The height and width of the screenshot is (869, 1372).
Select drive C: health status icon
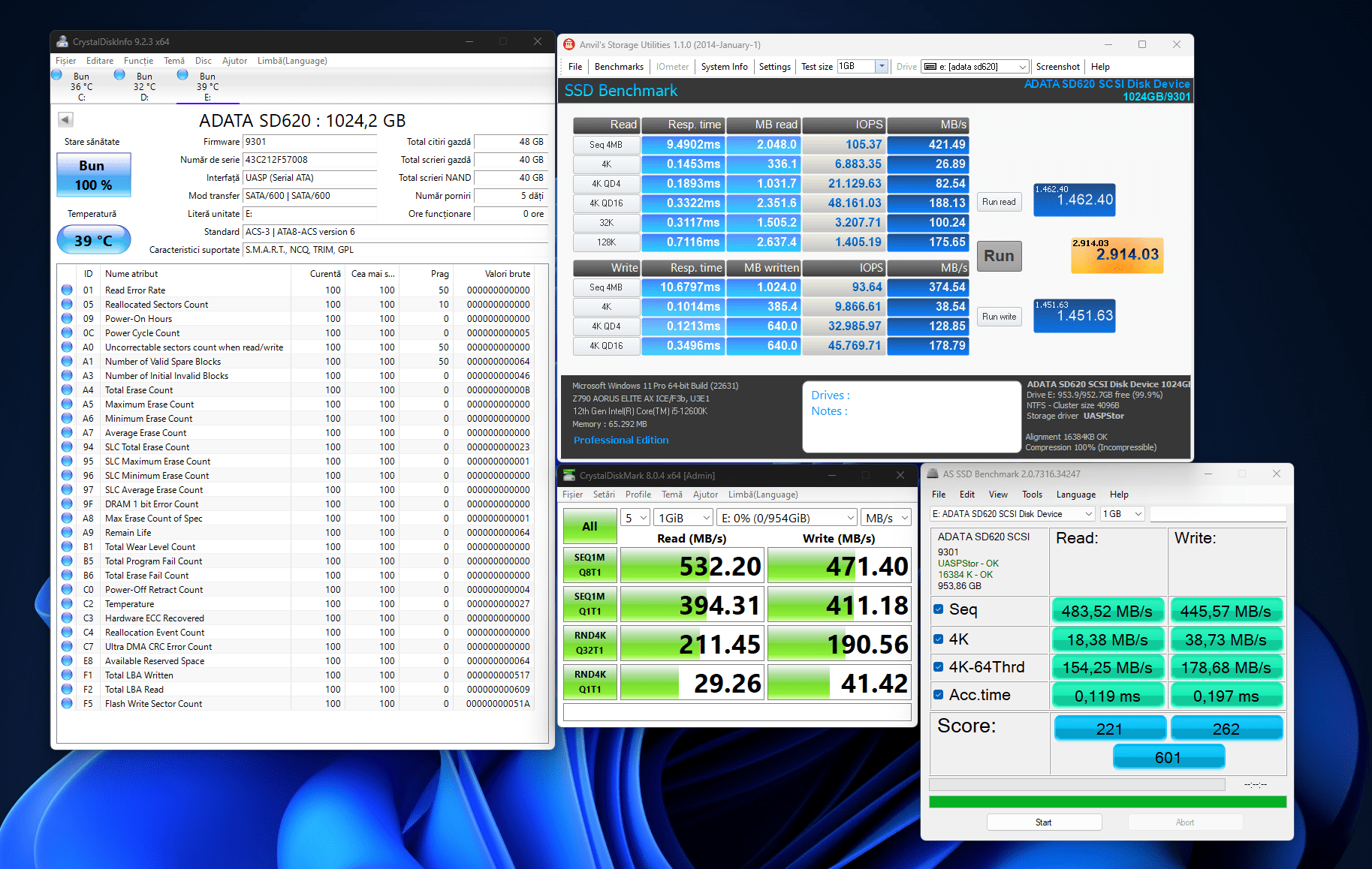[x=57, y=75]
